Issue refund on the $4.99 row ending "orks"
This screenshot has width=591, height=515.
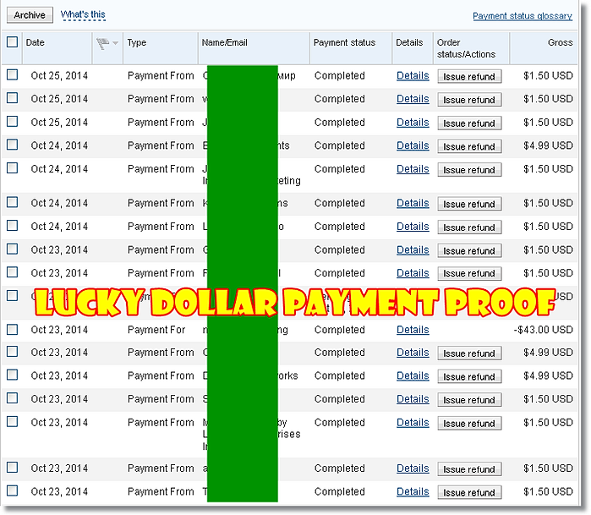tap(469, 376)
